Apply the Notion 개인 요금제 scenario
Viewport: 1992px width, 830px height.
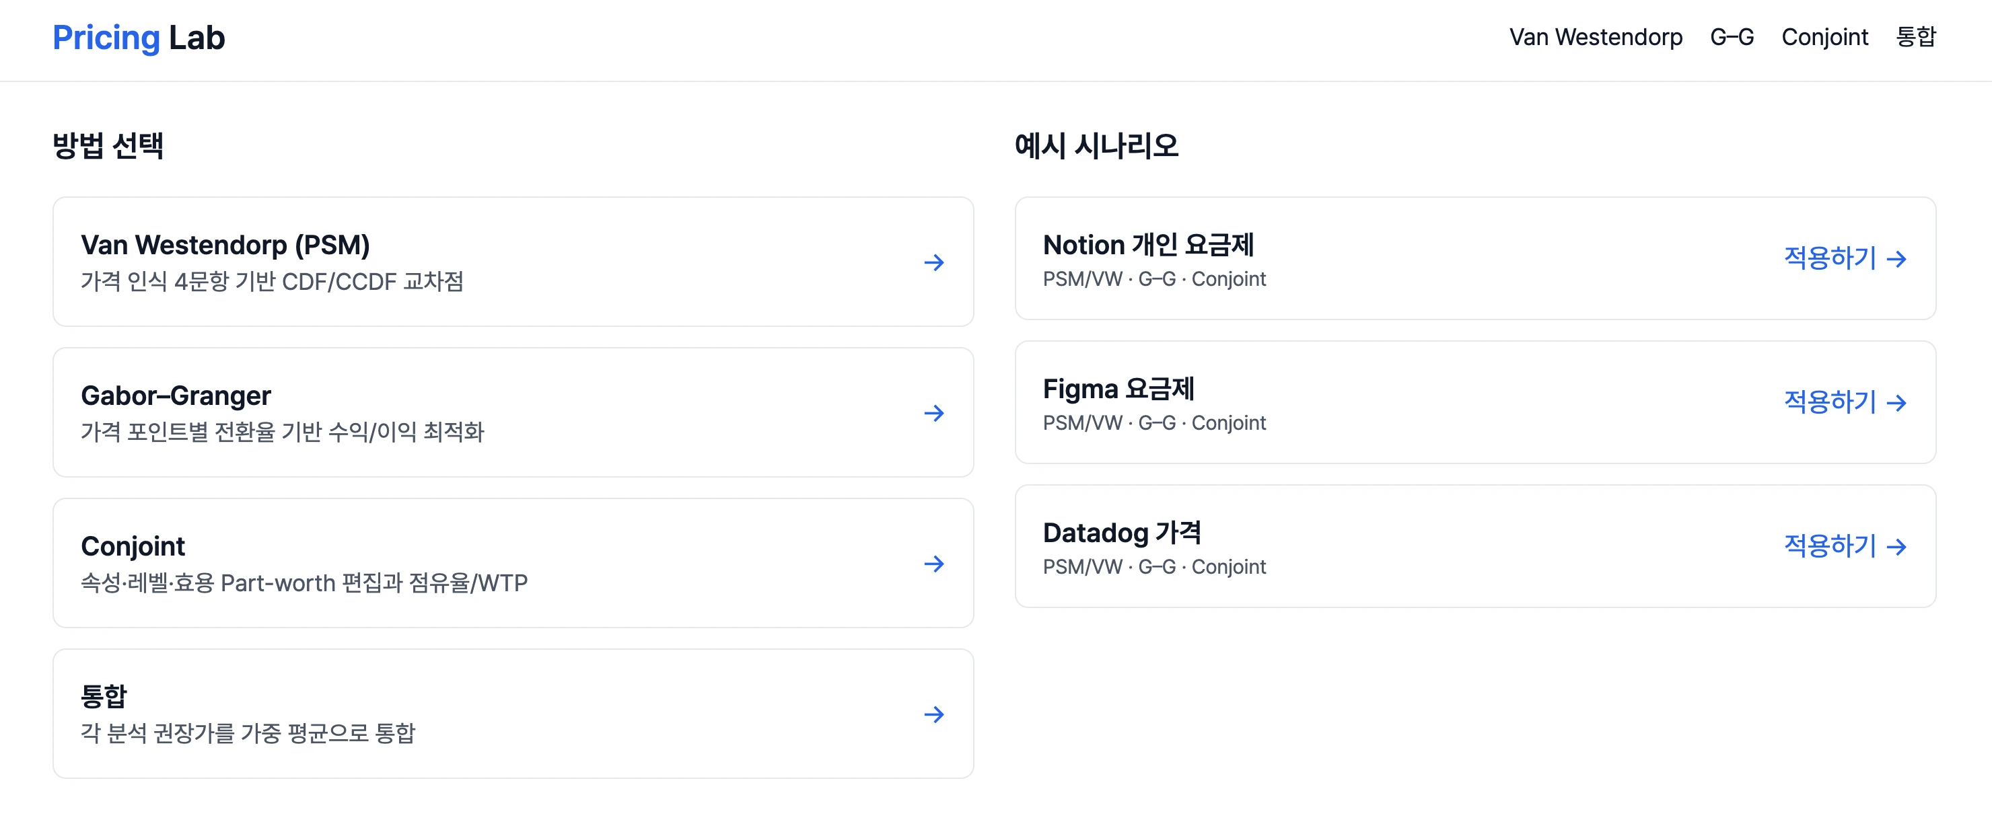pyautogui.click(x=1830, y=258)
